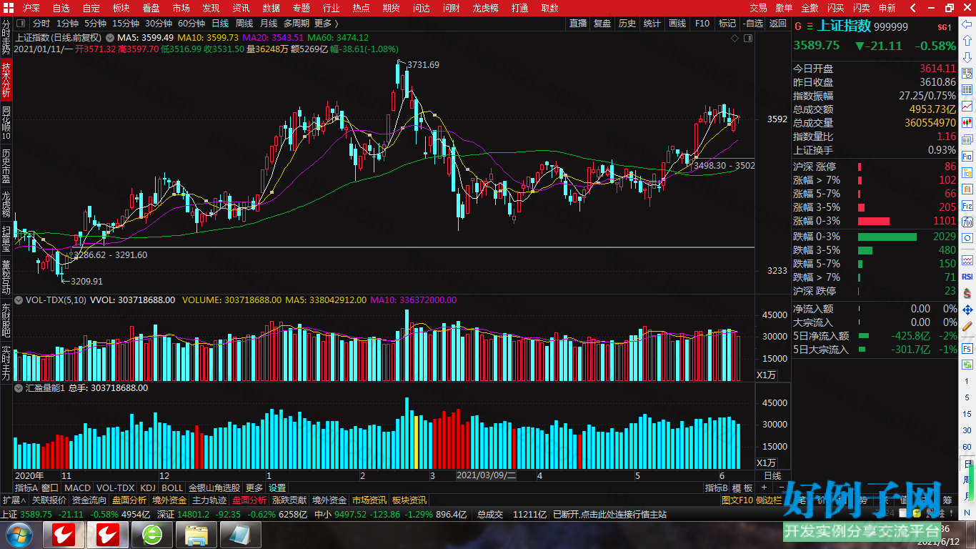
Task: Switch chart to 15分钟 period
Action: [126, 23]
